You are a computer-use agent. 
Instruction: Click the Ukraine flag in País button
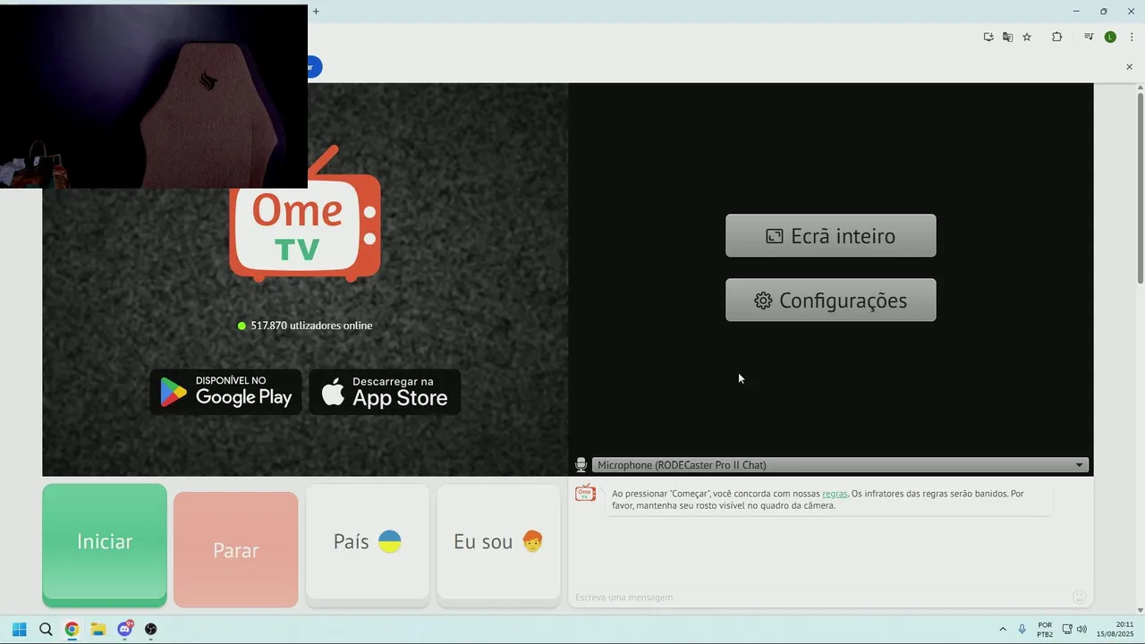[x=390, y=541]
